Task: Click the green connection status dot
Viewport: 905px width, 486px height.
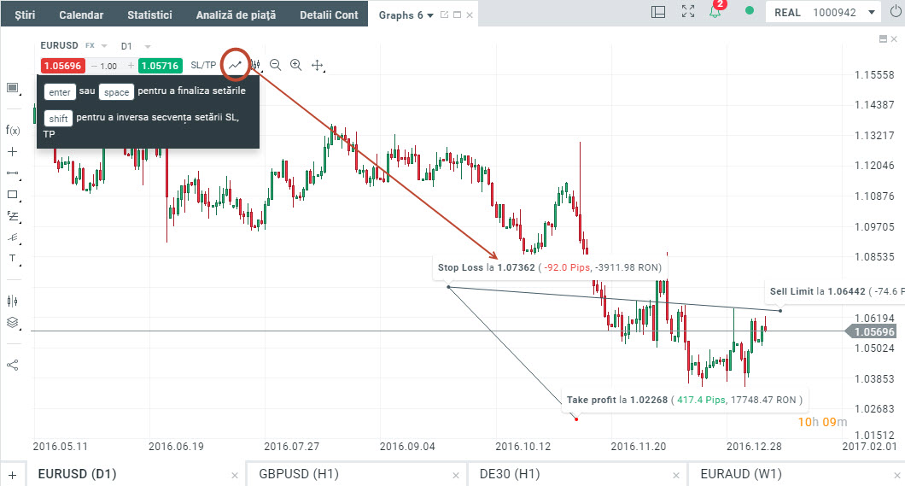Action: point(749,10)
